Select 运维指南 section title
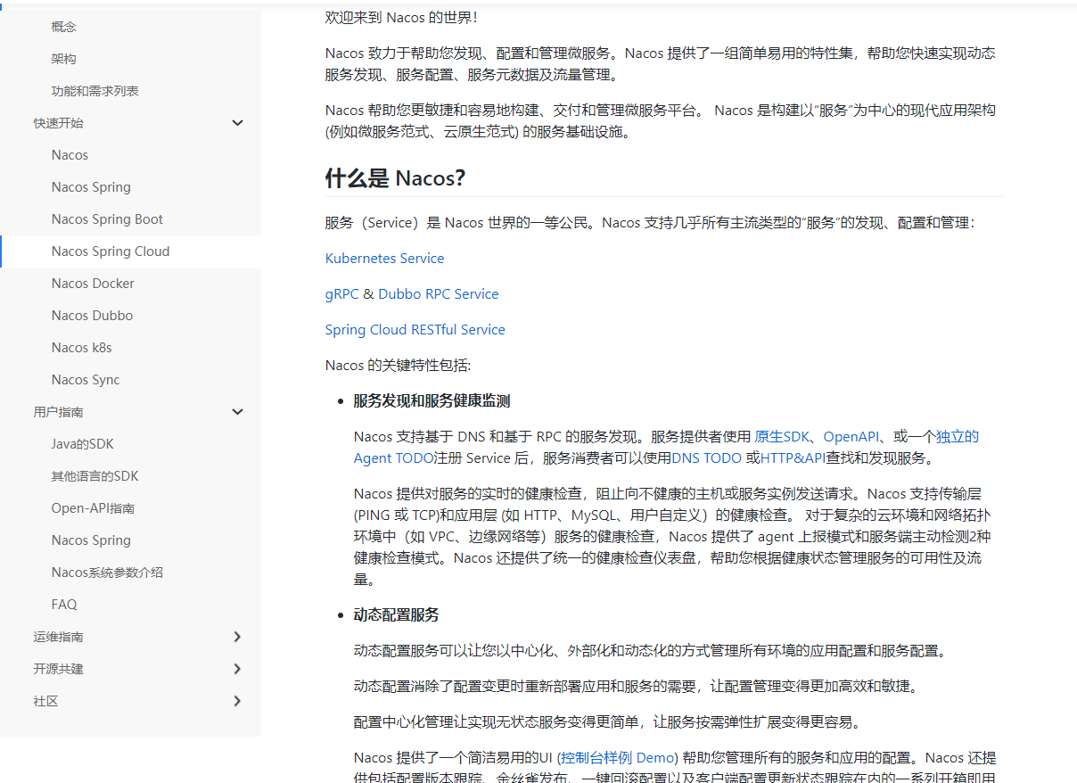This screenshot has height=783, width=1077. (59, 637)
